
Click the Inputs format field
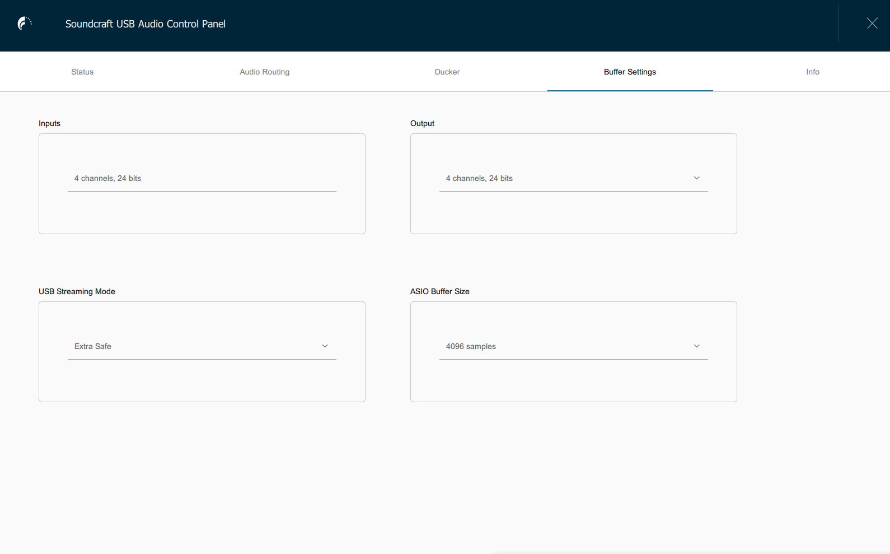pyautogui.click(x=202, y=178)
